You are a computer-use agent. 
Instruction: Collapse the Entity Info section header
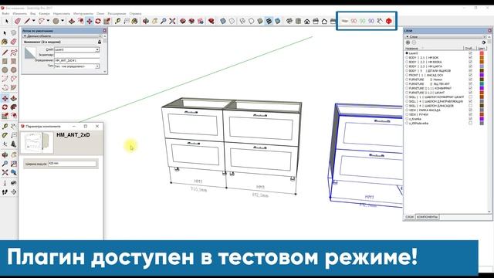point(62,36)
